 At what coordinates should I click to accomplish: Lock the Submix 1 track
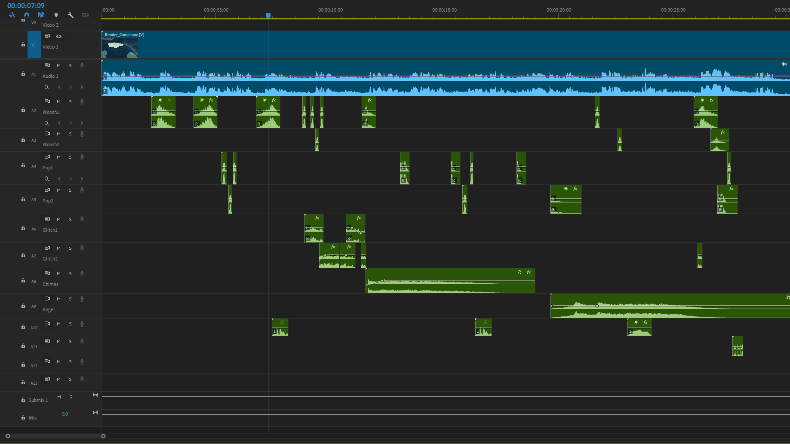[23, 400]
